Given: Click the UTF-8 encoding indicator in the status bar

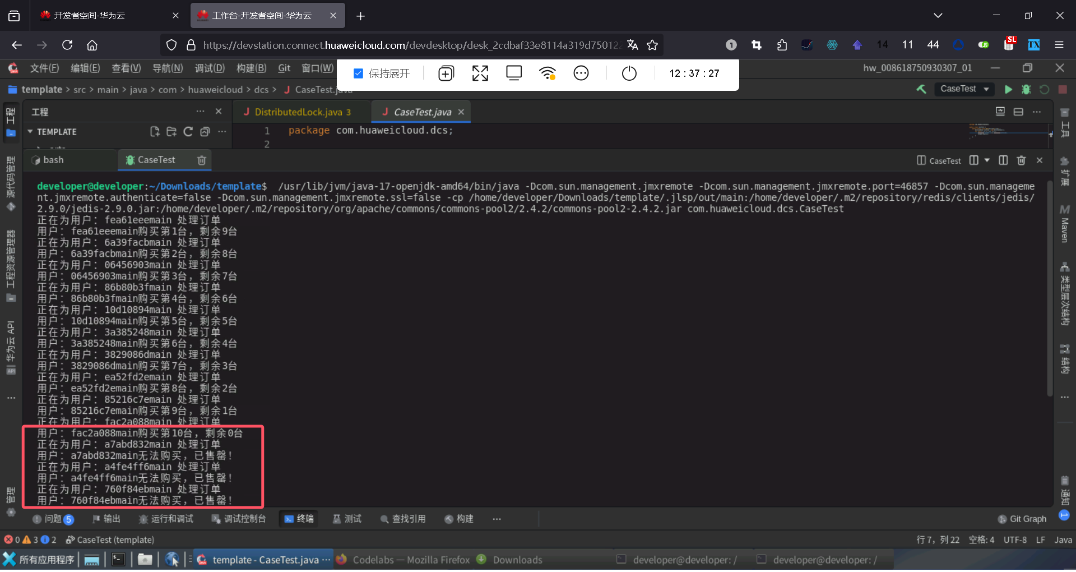Looking at the screenshot, I should 1015,540.
